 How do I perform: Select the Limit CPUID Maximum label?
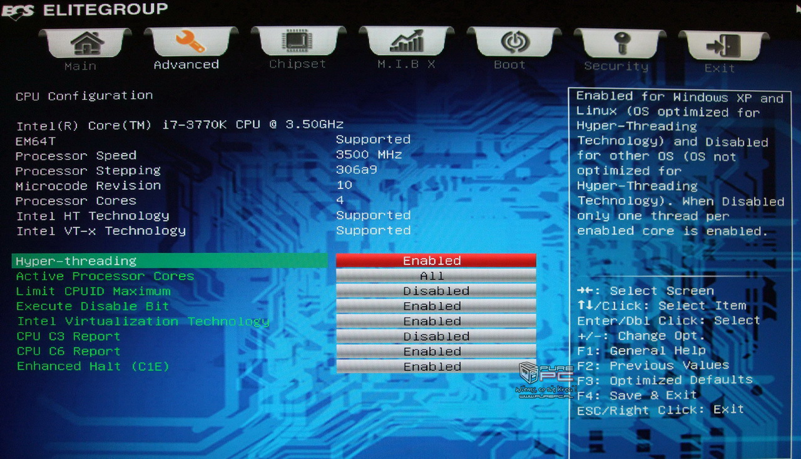93,291
